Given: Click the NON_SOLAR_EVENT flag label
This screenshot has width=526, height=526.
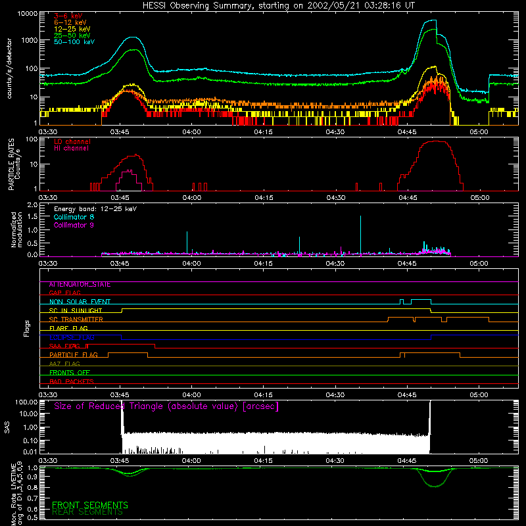Looking at the screenshot, I should pyautogui.click(x=80, y=302).
